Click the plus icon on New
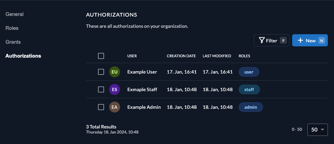The image size is (334, 144). pos(300,41)
